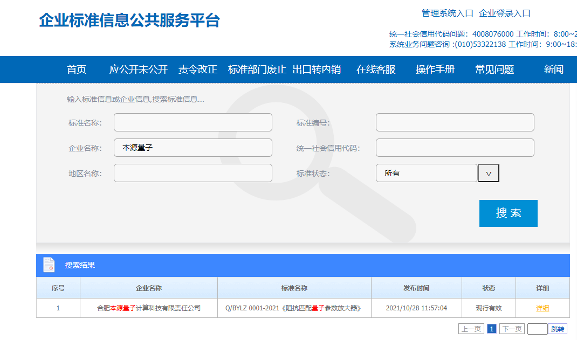Focus the 标准编号 input field
This screenshot has height=340, width=577.
(455, 122)
